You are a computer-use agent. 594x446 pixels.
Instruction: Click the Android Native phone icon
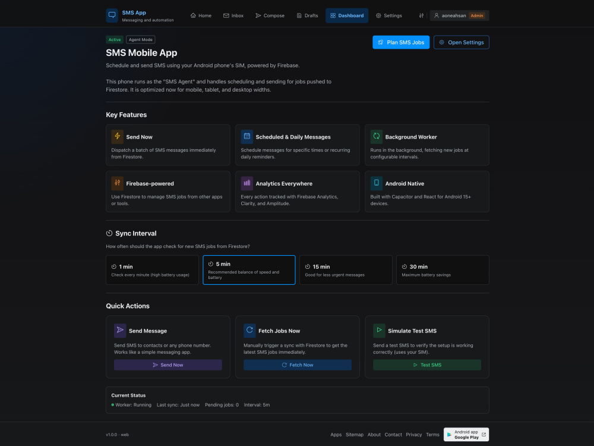click(x=377, y=183)
